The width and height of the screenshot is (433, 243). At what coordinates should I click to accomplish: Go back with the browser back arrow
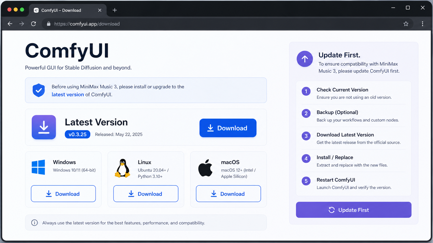coord(10,24)
